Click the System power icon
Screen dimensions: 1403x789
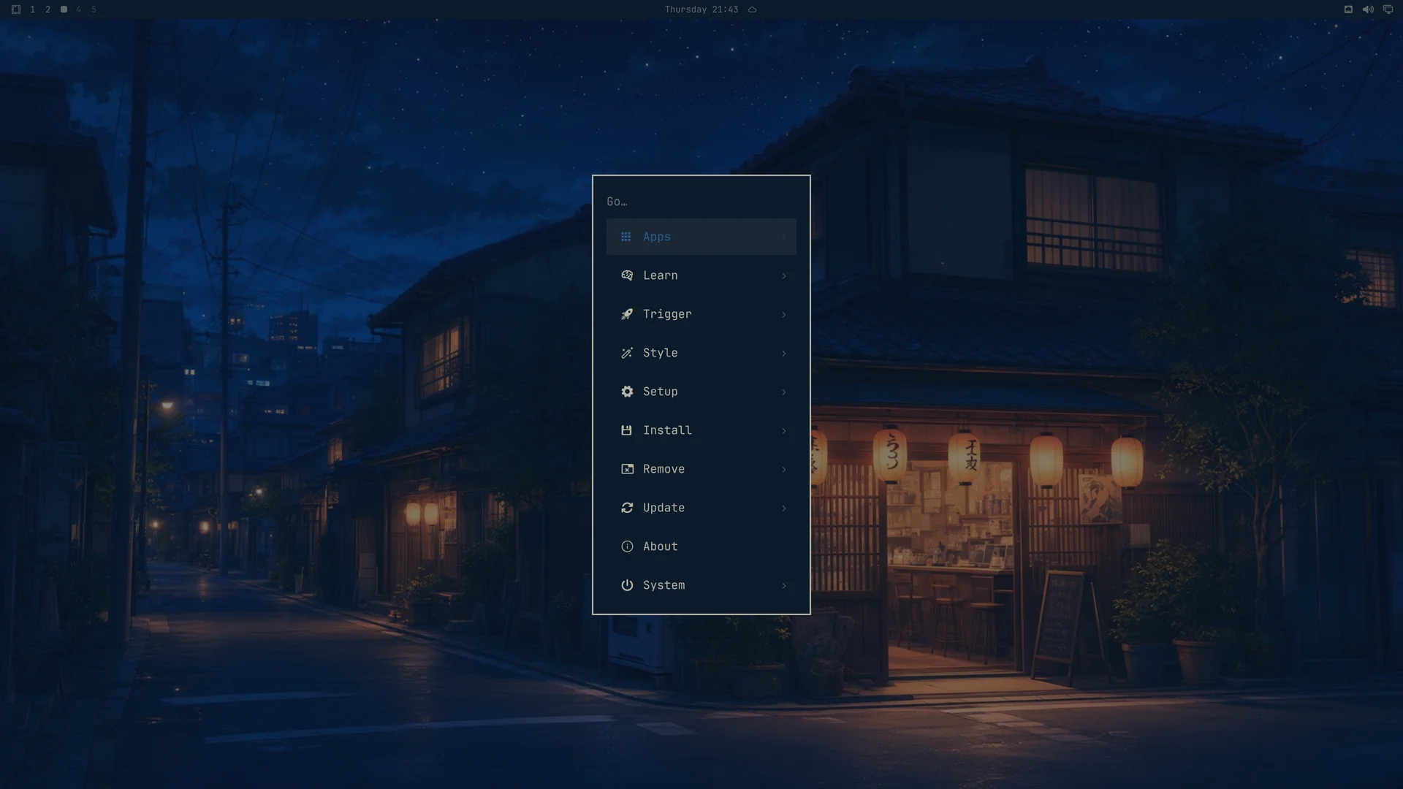point(627,585)
